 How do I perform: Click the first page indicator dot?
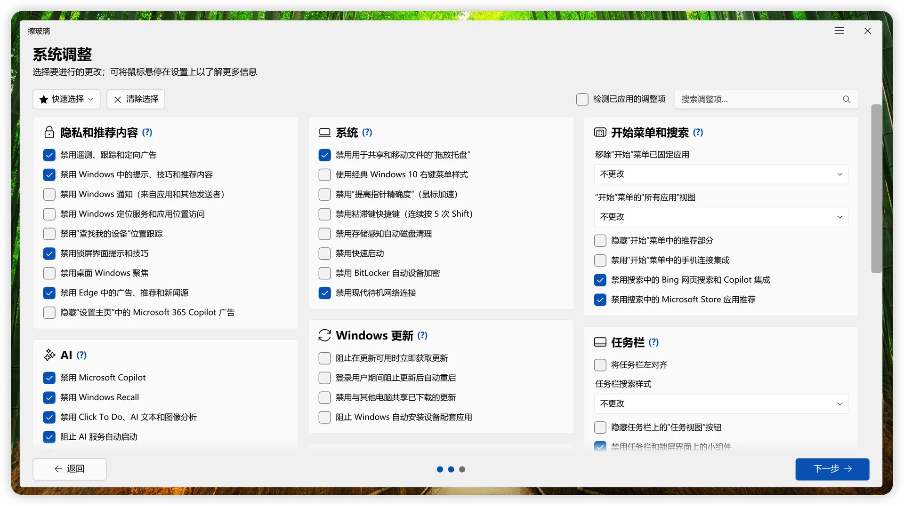click(x=439, y=469)
